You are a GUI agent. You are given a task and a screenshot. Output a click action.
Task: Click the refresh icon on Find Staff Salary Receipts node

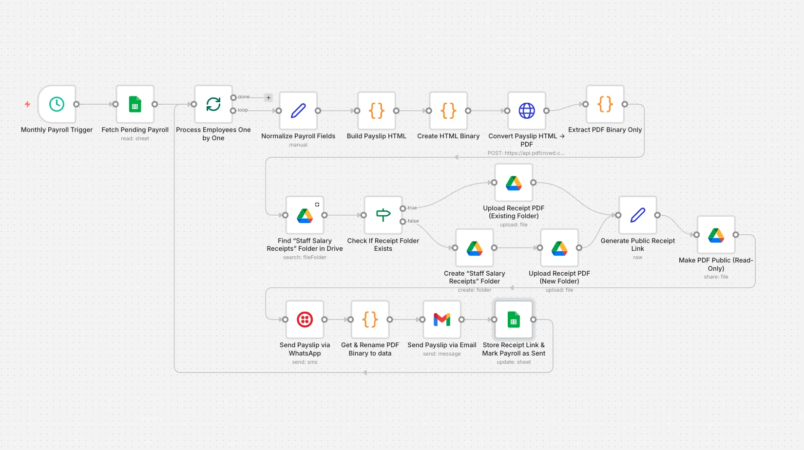click(x=317, y=204)
